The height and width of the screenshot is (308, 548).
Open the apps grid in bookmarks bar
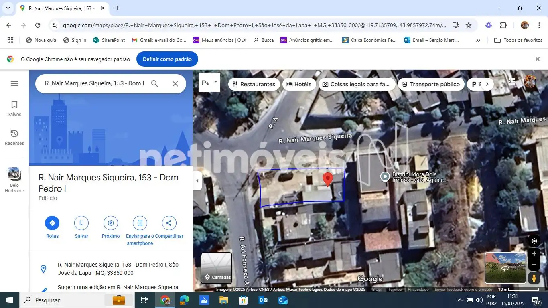pyautogui.click(x=10, y=40)
